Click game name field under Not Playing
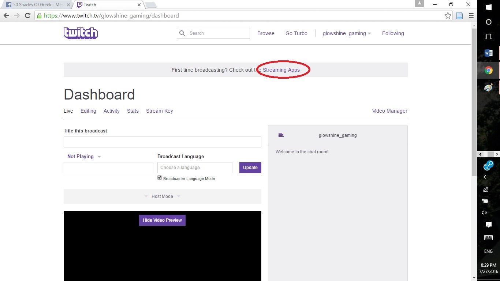 pyautogui.click(x=108, y=168)
